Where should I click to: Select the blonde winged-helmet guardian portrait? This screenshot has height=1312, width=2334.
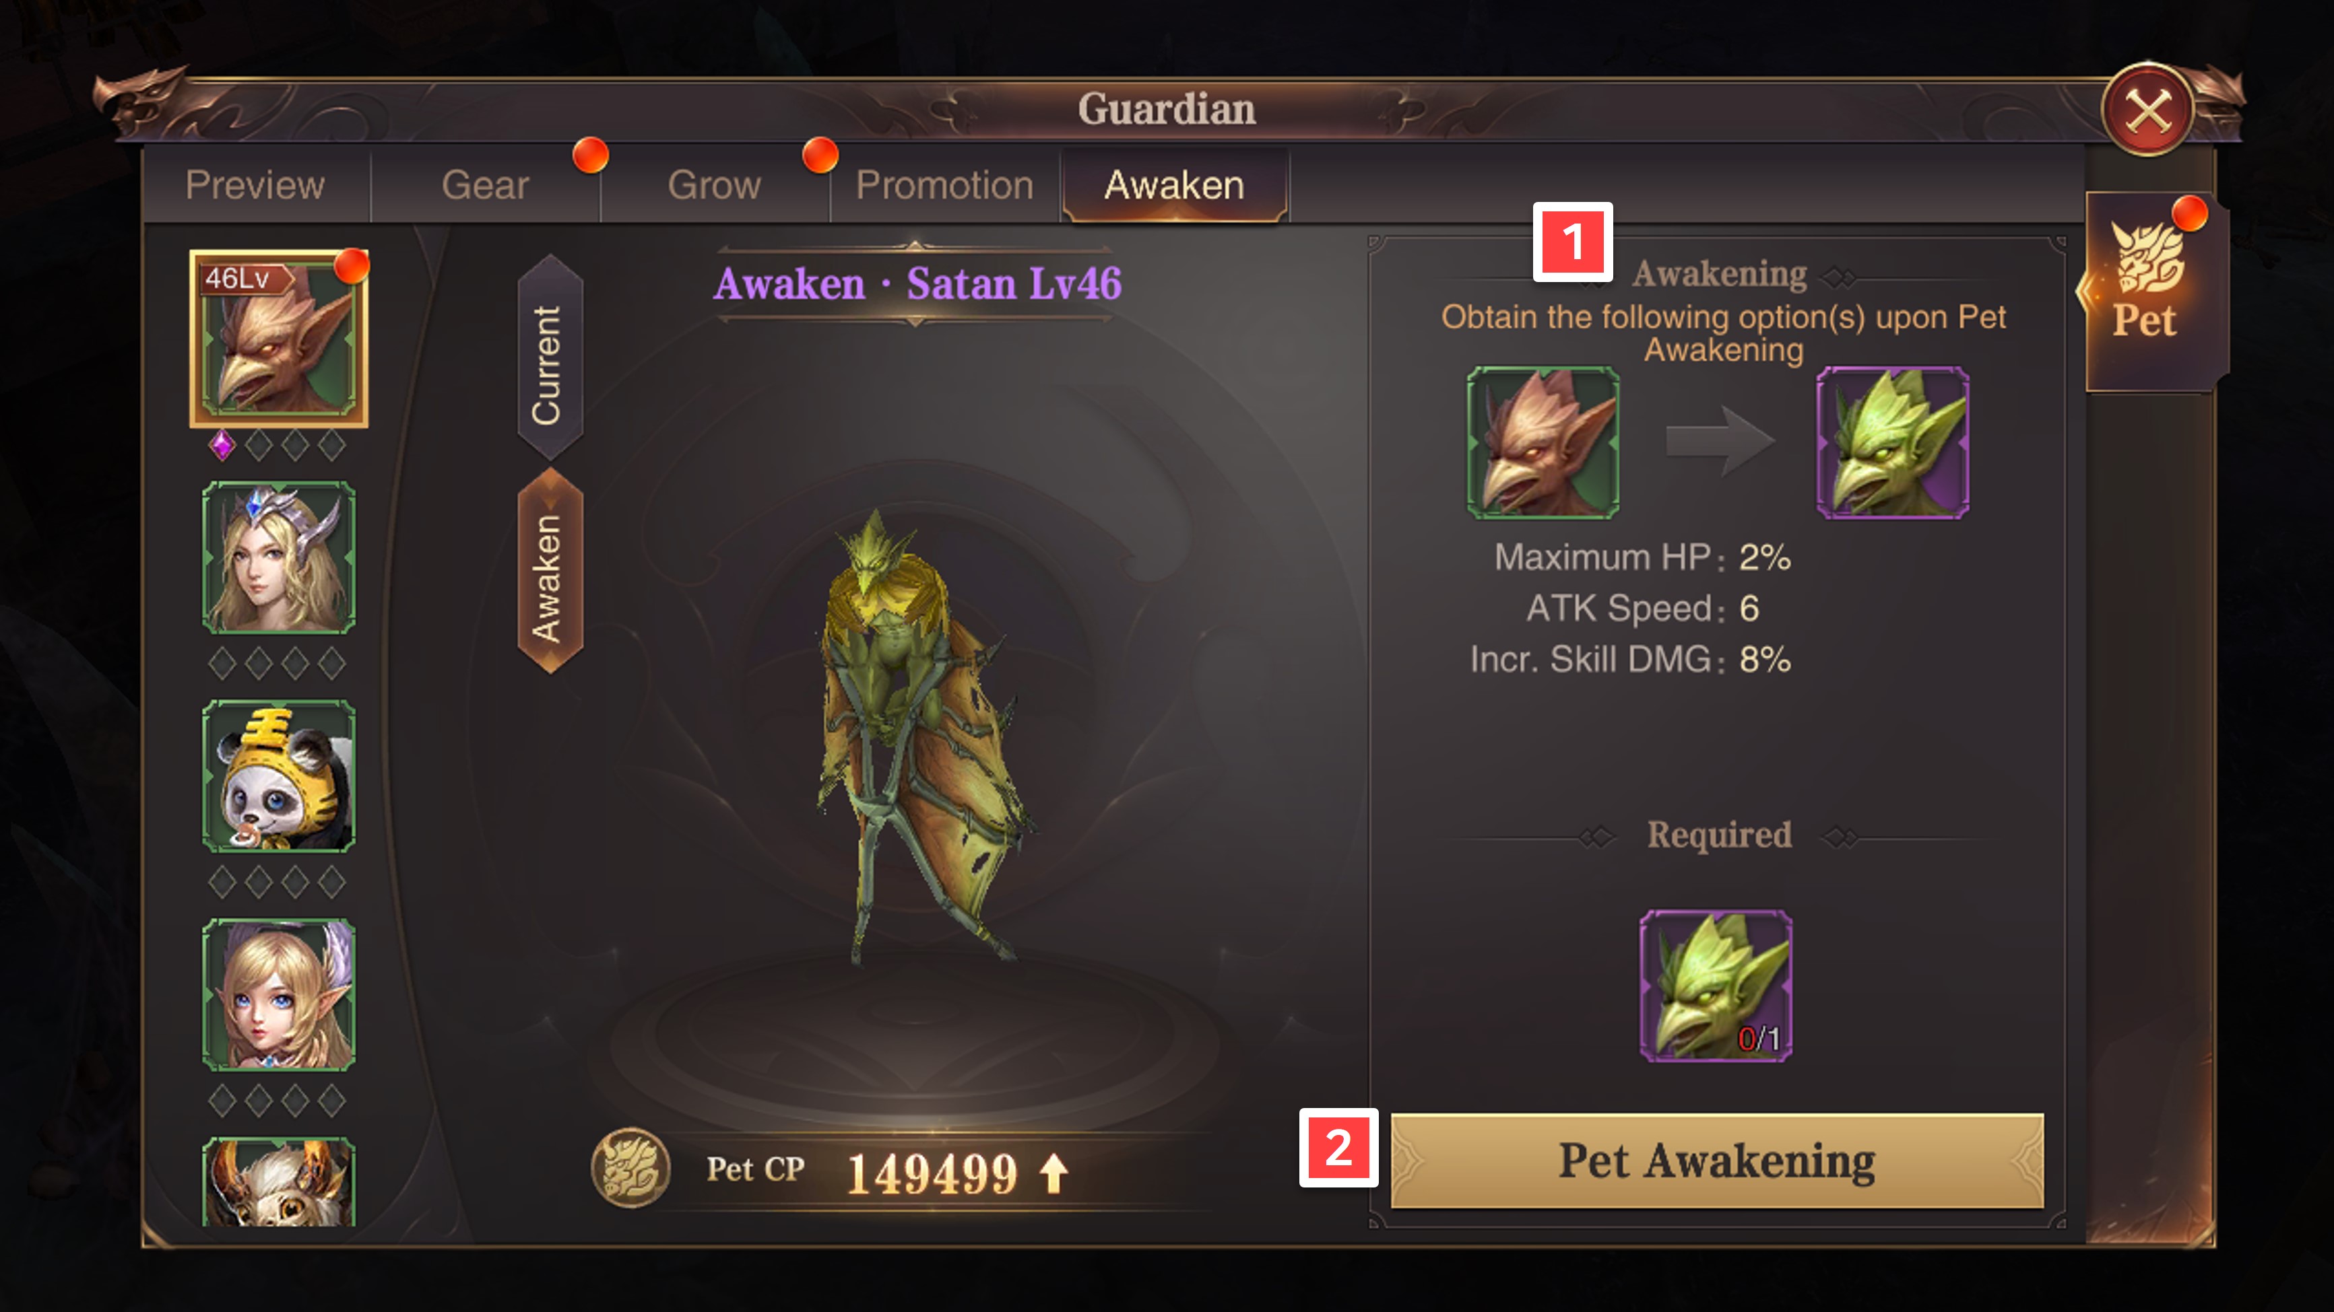pos(278,558)
